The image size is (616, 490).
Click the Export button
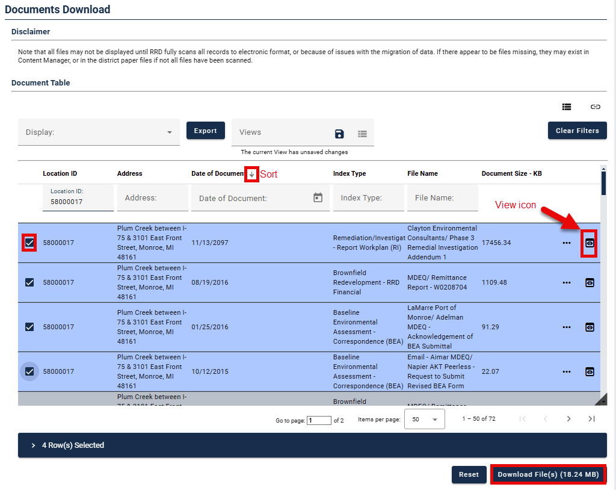click(x=206, y=131)
